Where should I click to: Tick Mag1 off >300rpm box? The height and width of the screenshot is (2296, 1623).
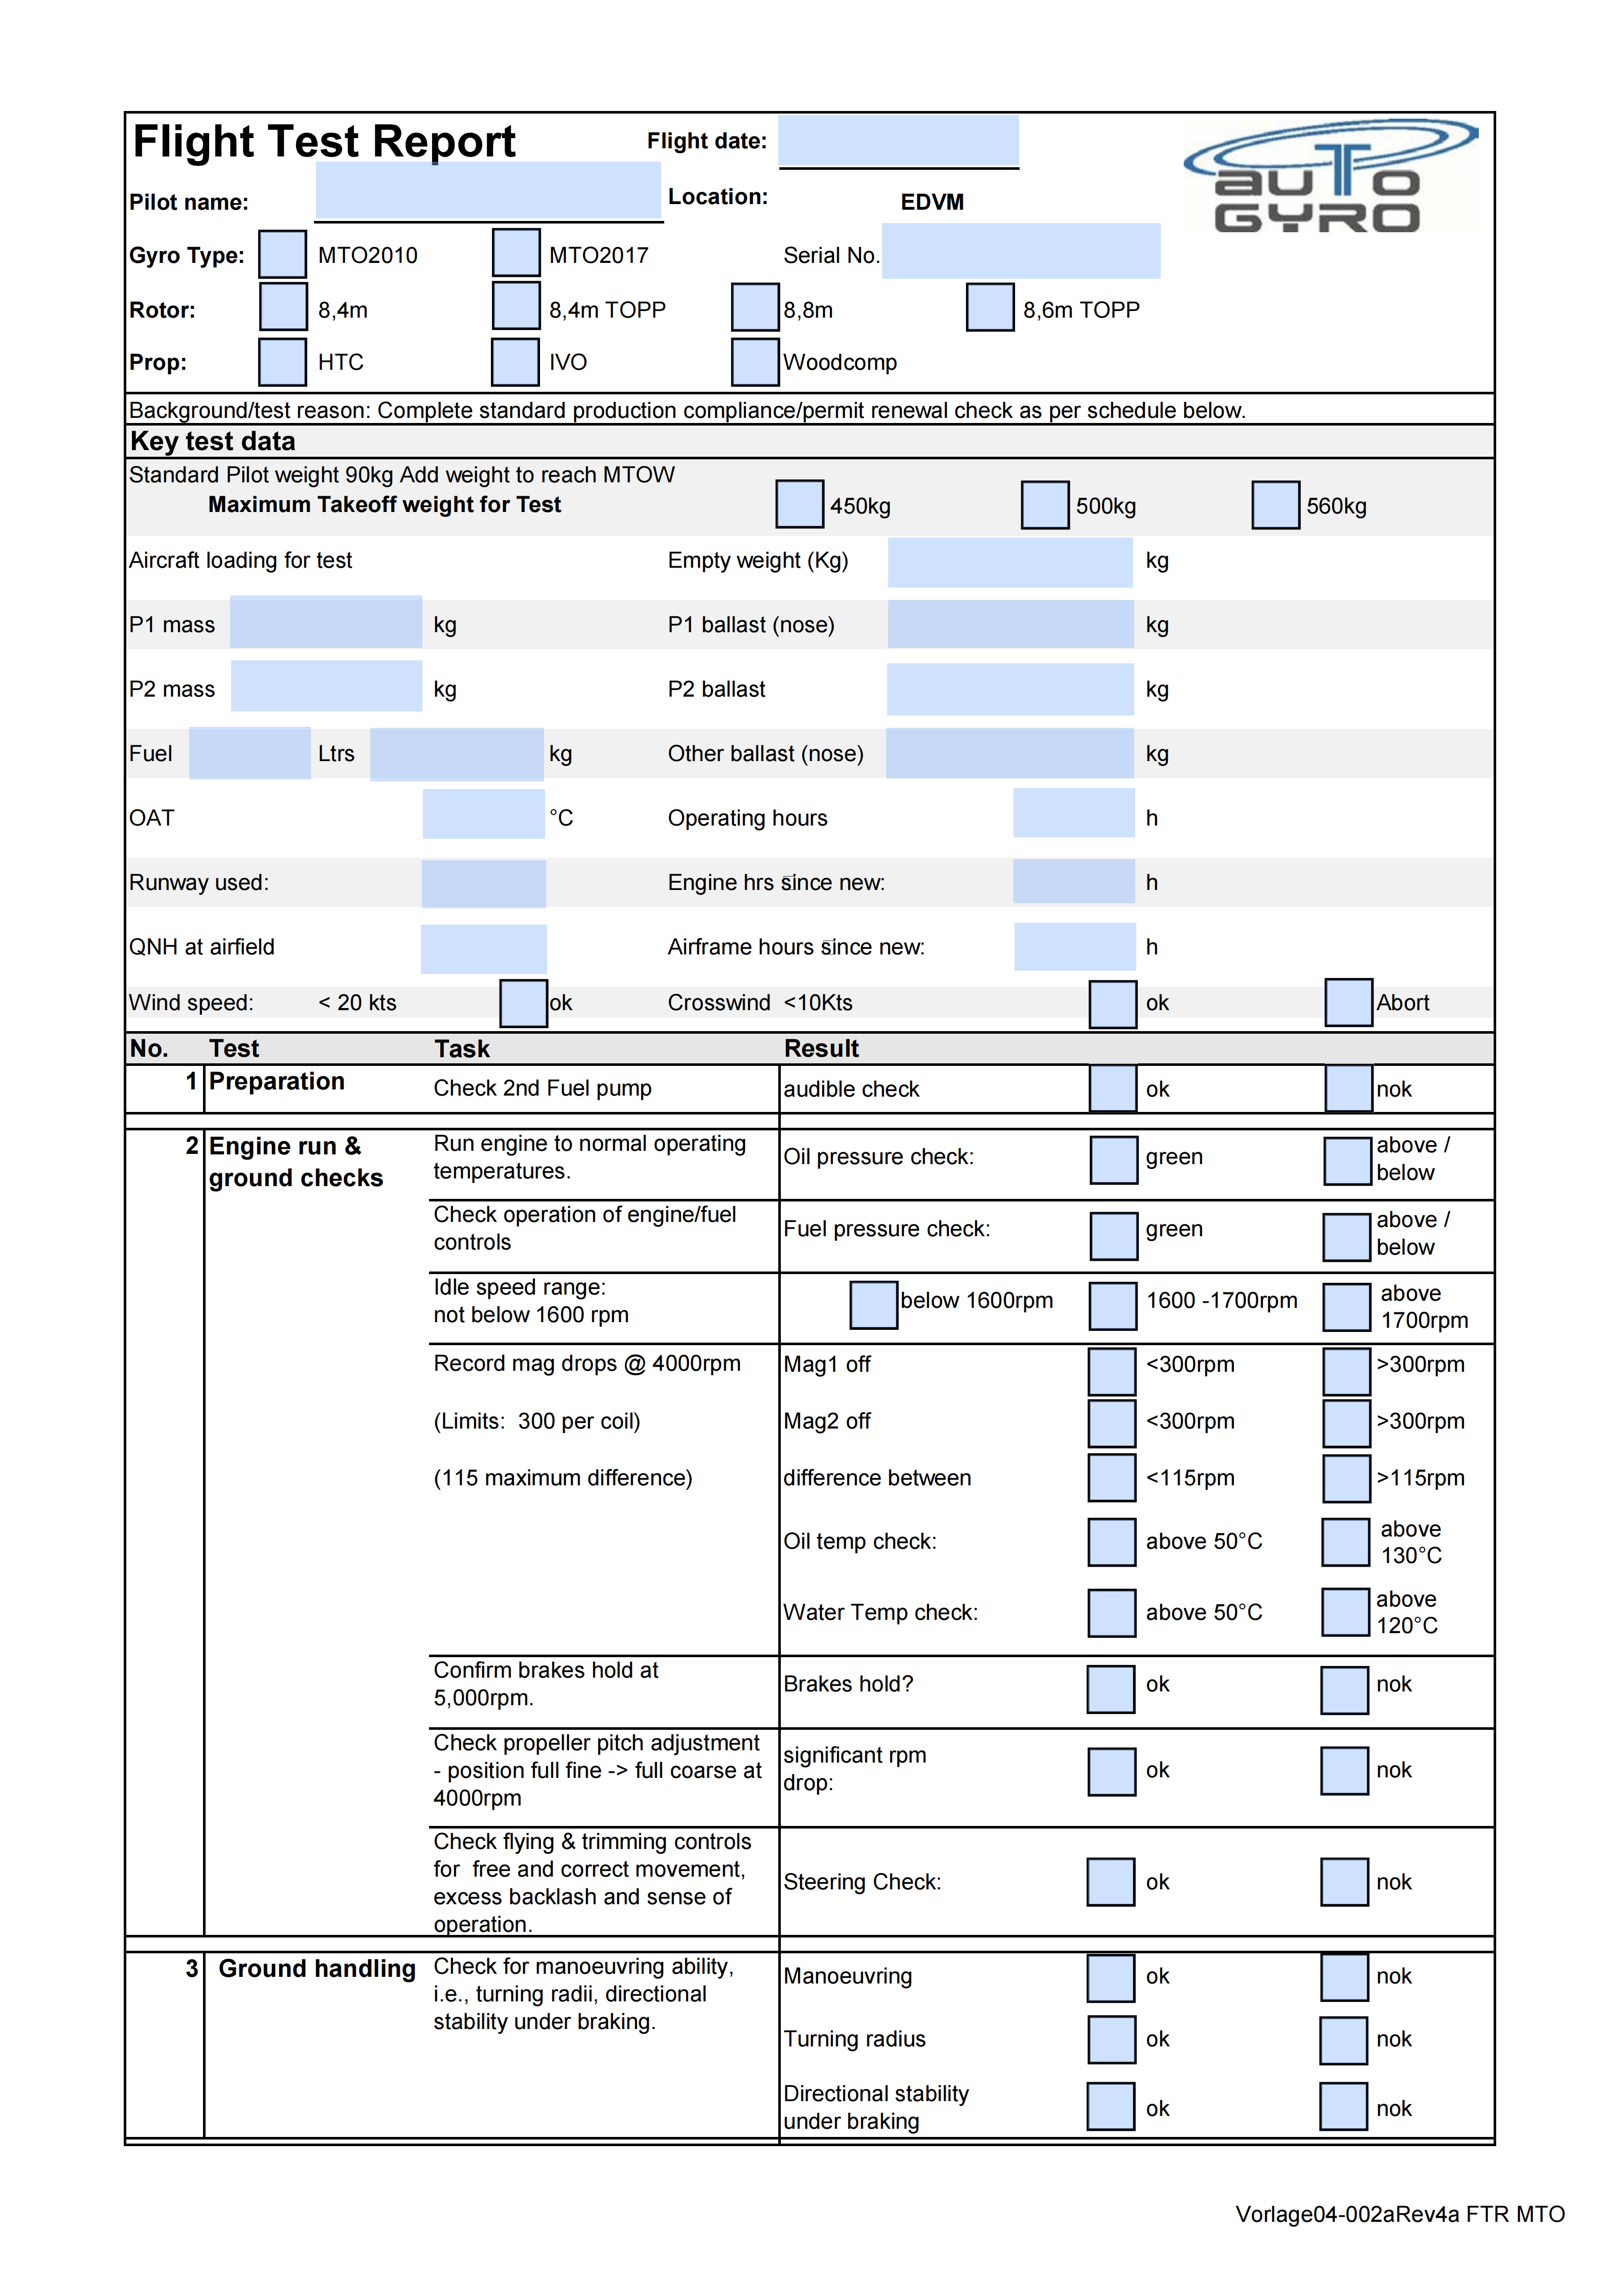tap(1347, 1371)
